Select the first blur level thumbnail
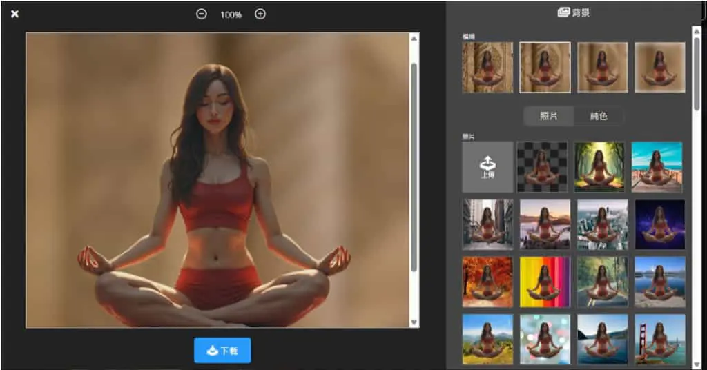Screen dimensions: 707x370 coord(487,68)
